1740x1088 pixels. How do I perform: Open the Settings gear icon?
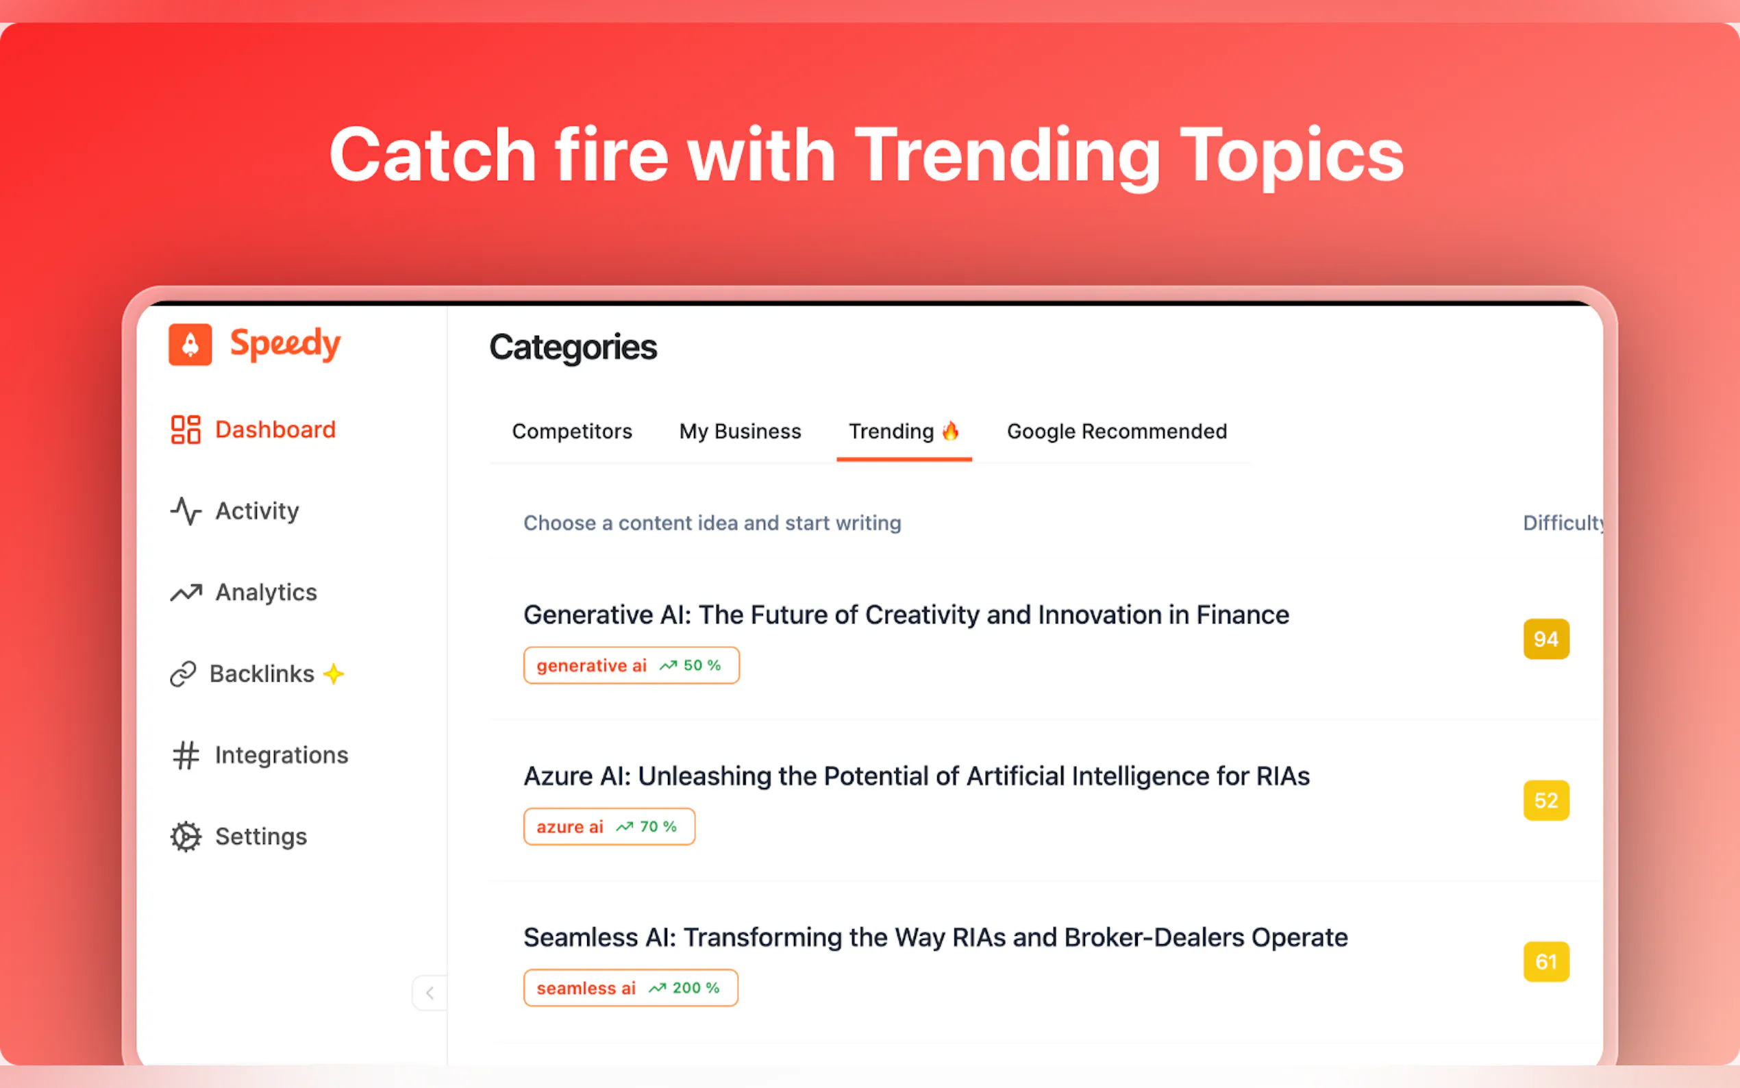(186, 836)
